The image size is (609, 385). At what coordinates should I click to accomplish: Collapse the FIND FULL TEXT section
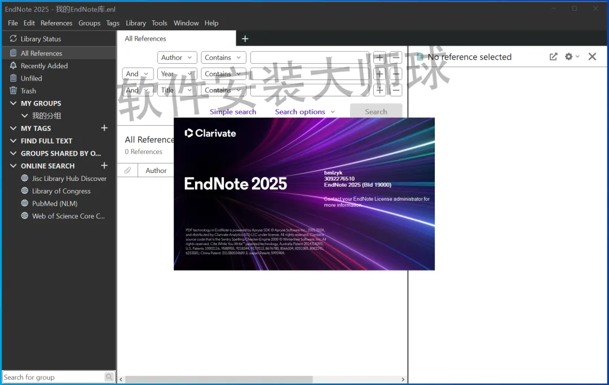click(x=13, y=140)
